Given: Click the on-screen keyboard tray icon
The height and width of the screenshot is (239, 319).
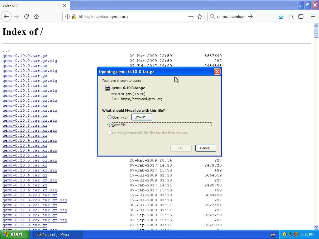Looking at the screenshot, I should (273, 235).
